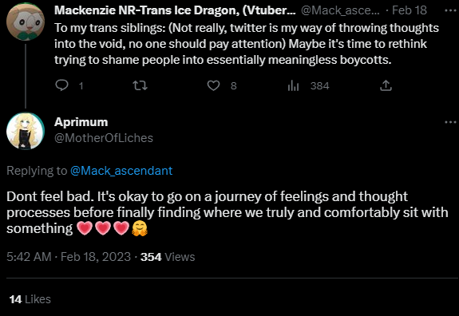The height and width of the screenshot is (316, 459).
Task: Click the @Mack_ascendant mention link
Action: click(x=121, y=171)
